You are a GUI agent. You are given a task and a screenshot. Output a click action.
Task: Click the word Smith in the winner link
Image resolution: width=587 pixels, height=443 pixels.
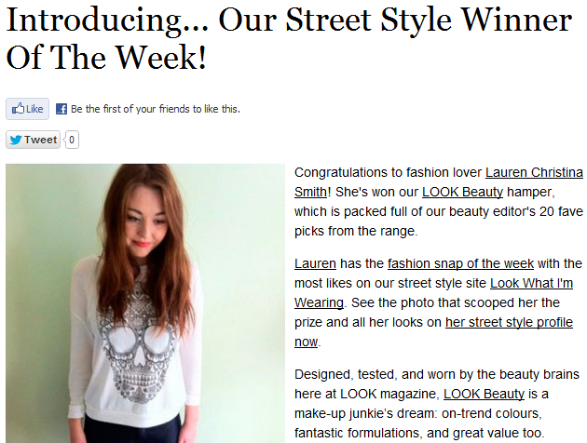(310, 192)
